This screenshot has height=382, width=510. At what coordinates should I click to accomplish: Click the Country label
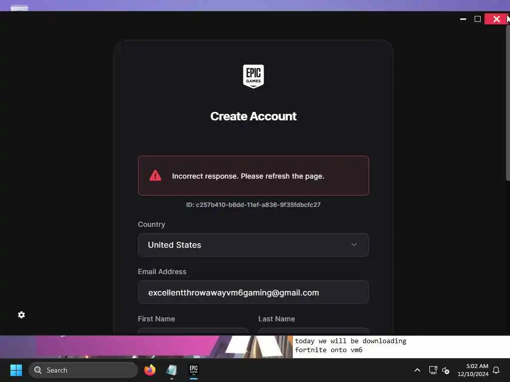151,224
